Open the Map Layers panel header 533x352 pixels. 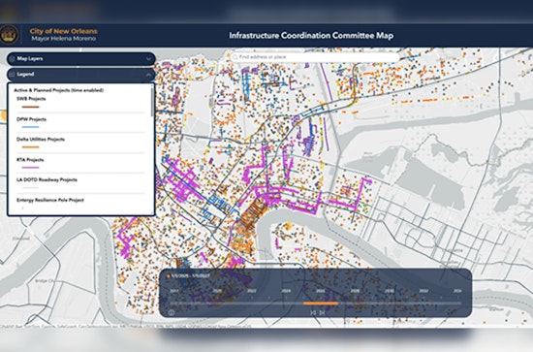coord(80,59)
